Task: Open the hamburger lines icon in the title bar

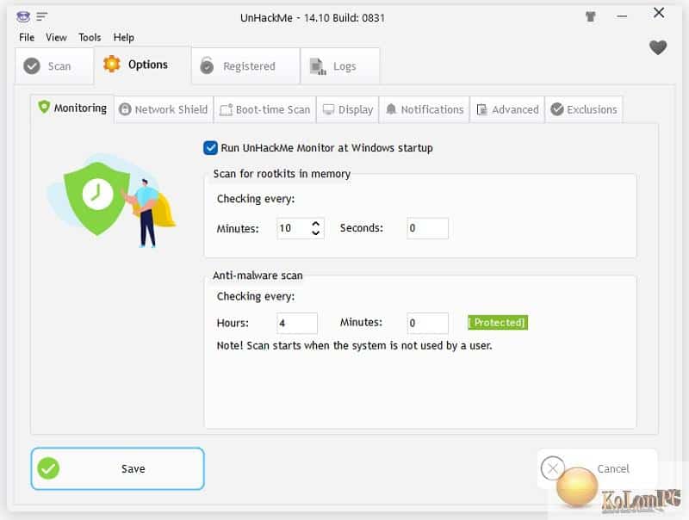Action: [41, 17]
